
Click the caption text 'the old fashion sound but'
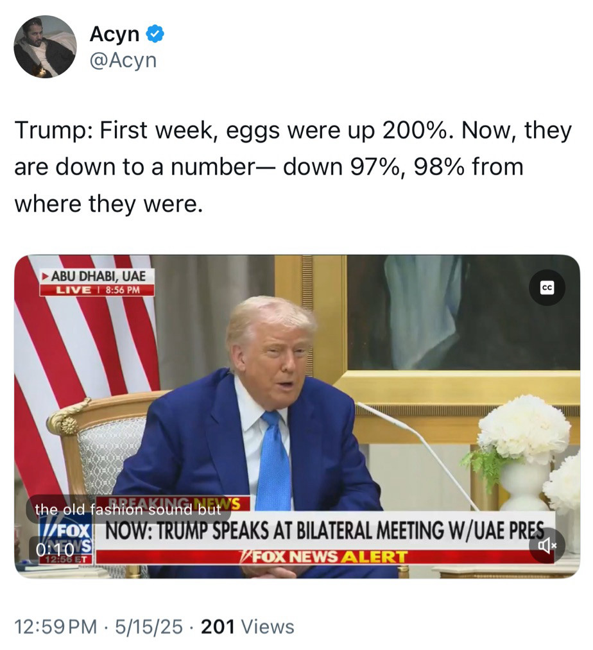(x=128, y=509)
